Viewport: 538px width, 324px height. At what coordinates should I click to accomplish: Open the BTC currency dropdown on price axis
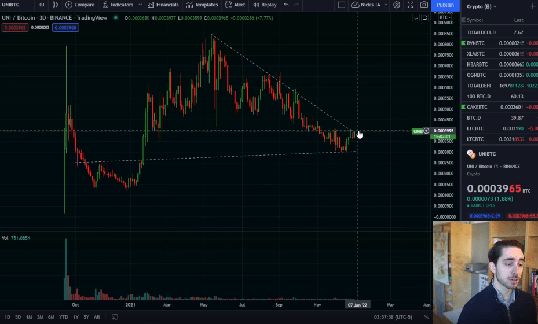(445, 17)
